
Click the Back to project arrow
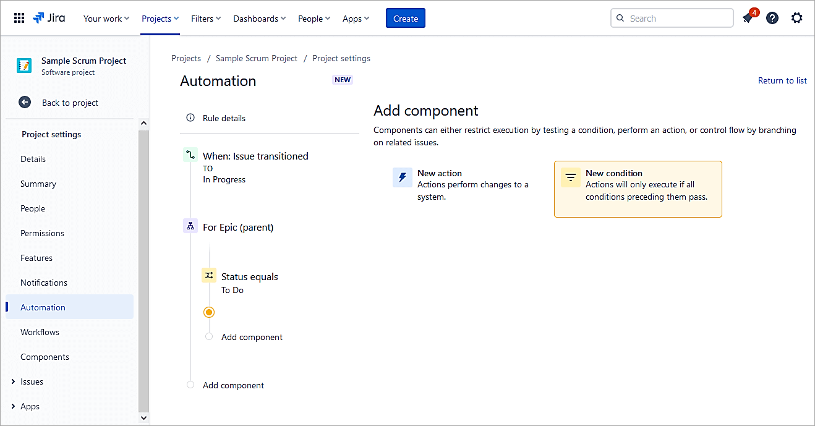tap(25, 103)
